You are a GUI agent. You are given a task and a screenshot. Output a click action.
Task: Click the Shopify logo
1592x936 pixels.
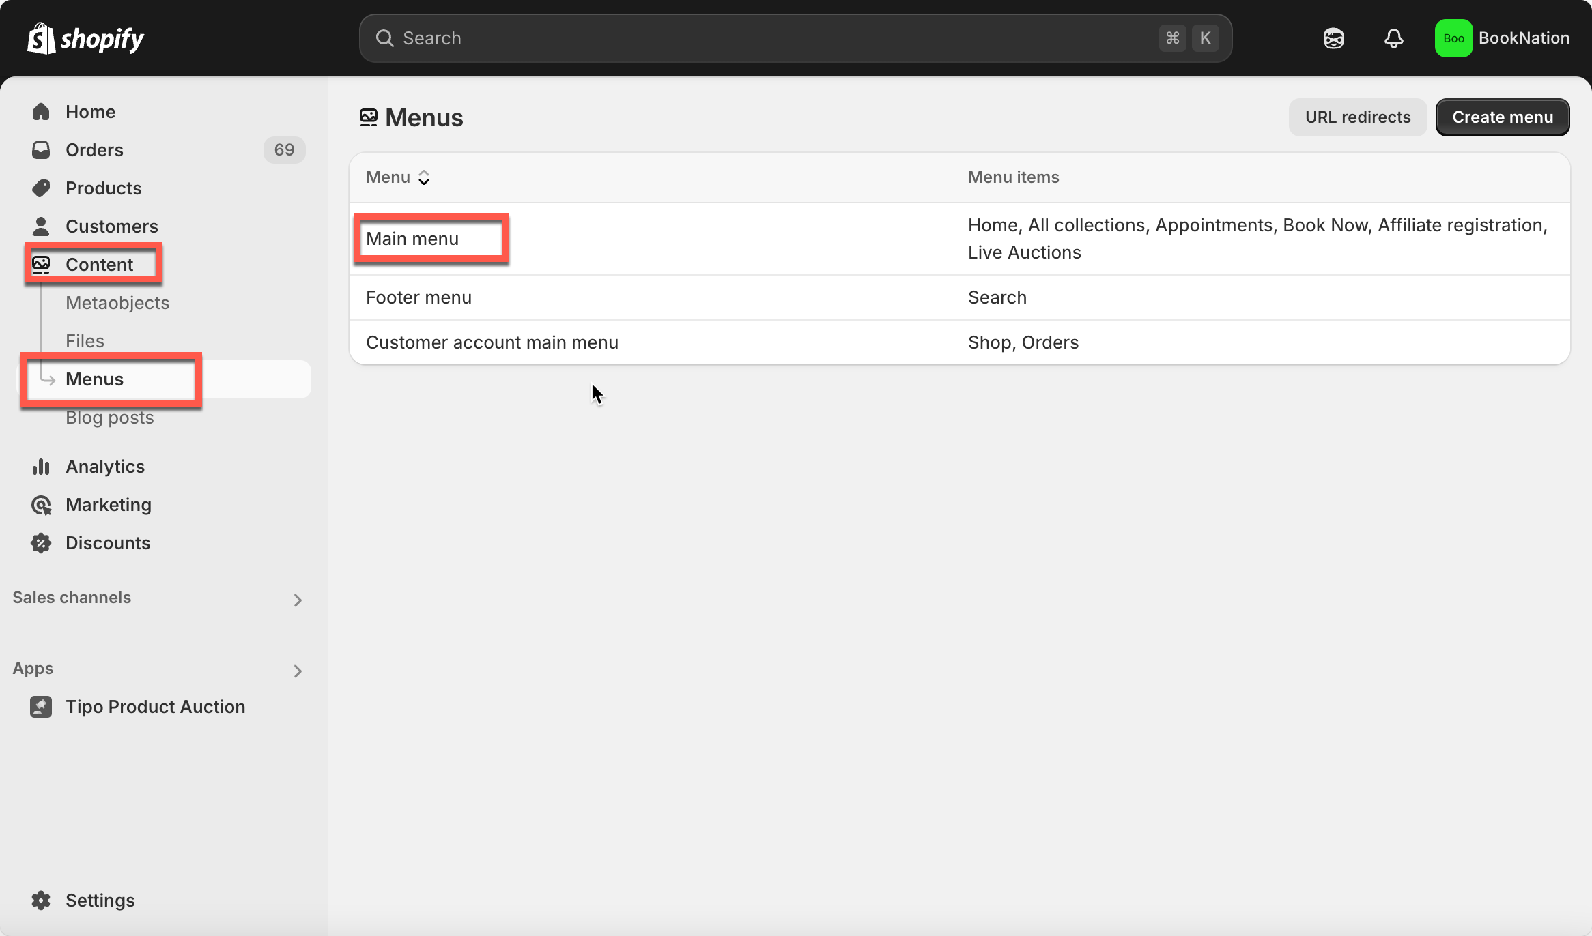point(85,38)
